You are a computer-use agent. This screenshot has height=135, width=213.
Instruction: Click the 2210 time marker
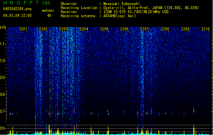click(206, 29)
